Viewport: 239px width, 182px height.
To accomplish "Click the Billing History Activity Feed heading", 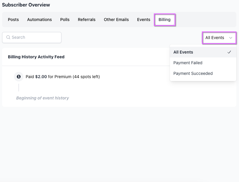I will (x=36, y=57).
